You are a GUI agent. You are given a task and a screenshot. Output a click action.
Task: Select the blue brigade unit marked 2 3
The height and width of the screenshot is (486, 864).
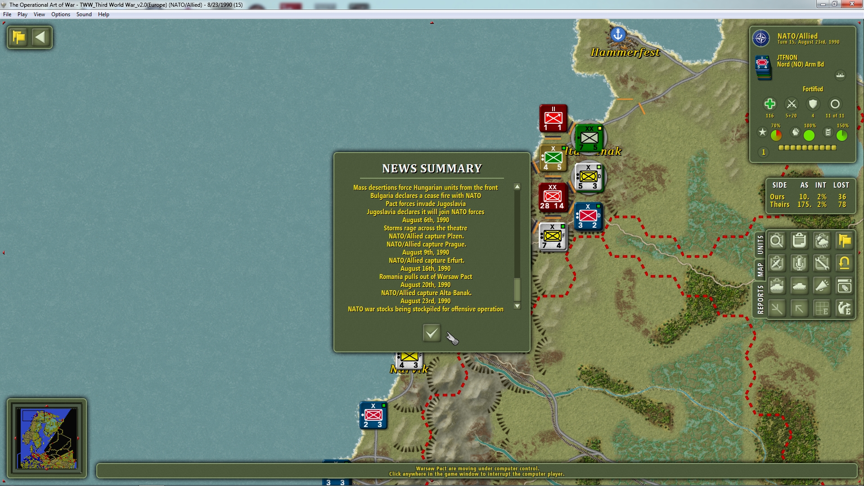373,415
